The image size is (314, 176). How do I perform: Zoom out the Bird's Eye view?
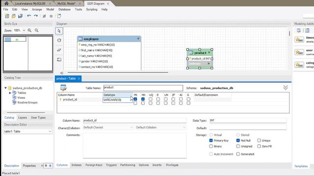click(36, 30)
